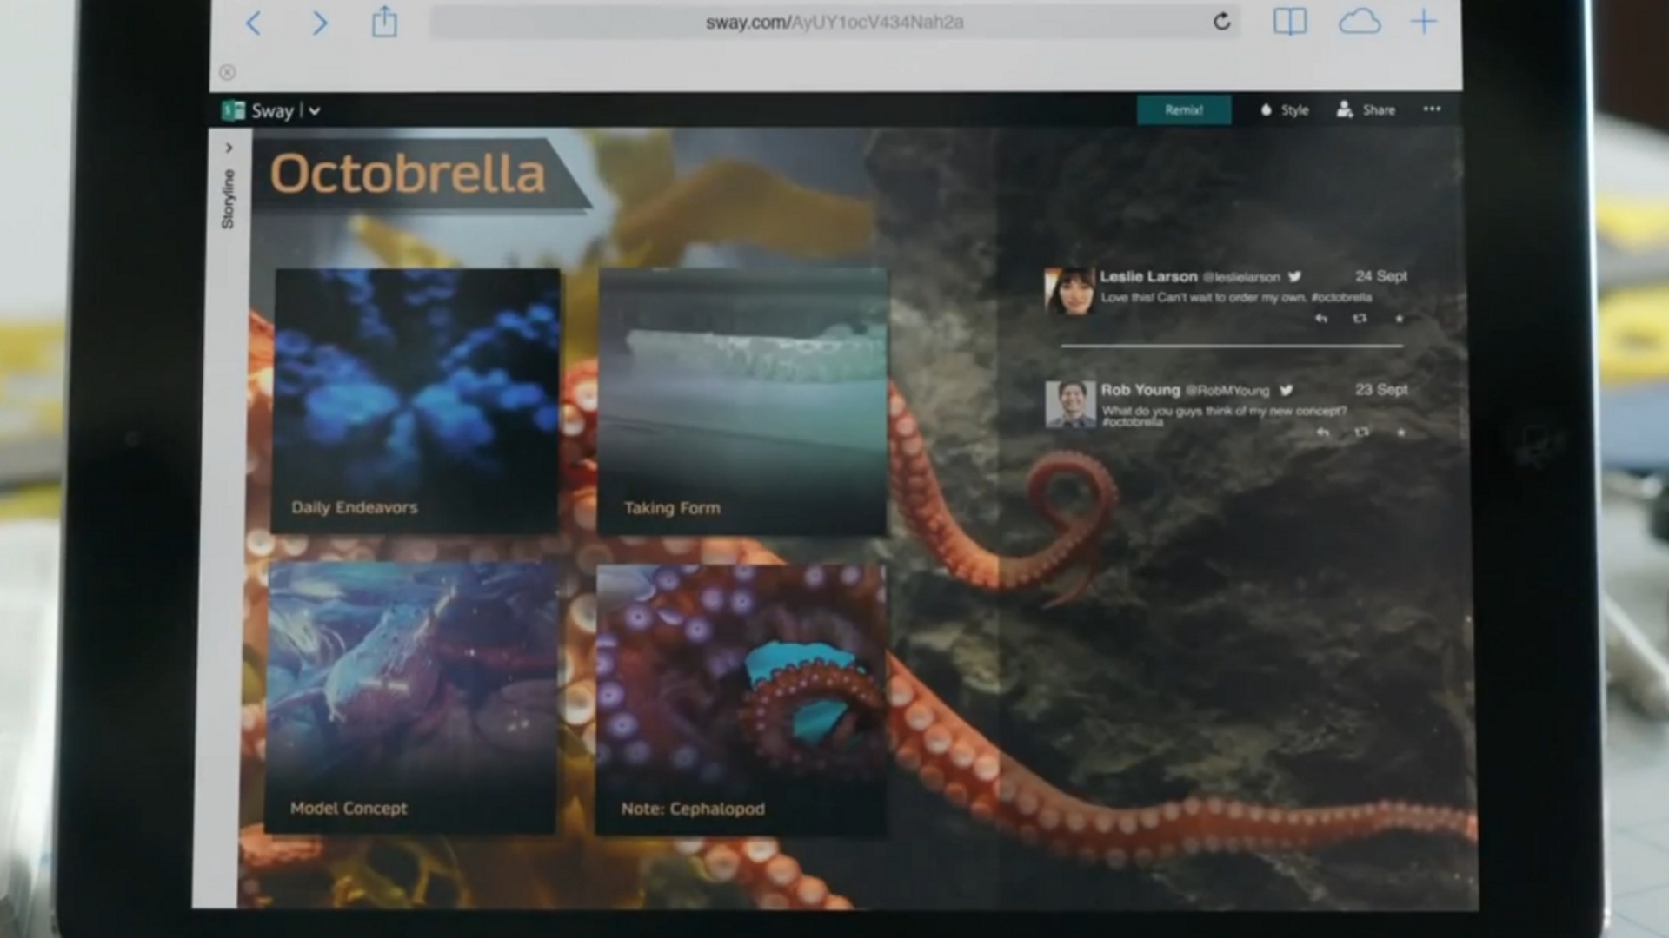Open the Style menu

[x=1285, y=110]
